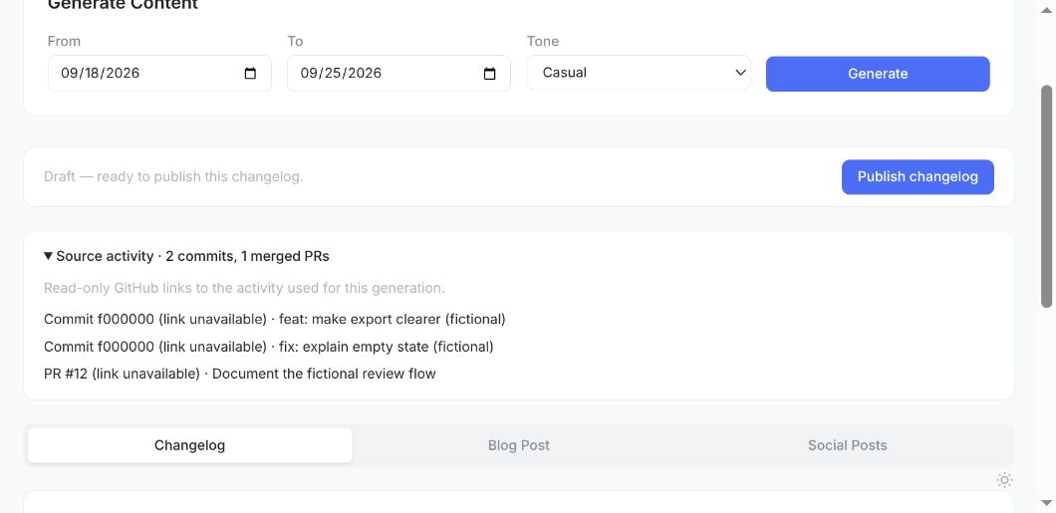The height and width of the screenshot is (513, 1056).
Task: Select the 'fix: explain empty state' commit row
Action: coord(269,347)
